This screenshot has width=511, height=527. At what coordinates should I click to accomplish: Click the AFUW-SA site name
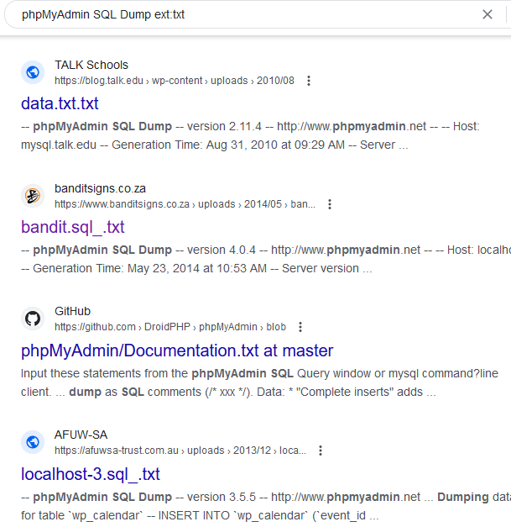coord(81,435)
